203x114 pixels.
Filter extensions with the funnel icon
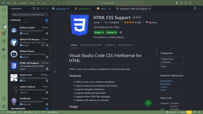(x=34, y=9)
